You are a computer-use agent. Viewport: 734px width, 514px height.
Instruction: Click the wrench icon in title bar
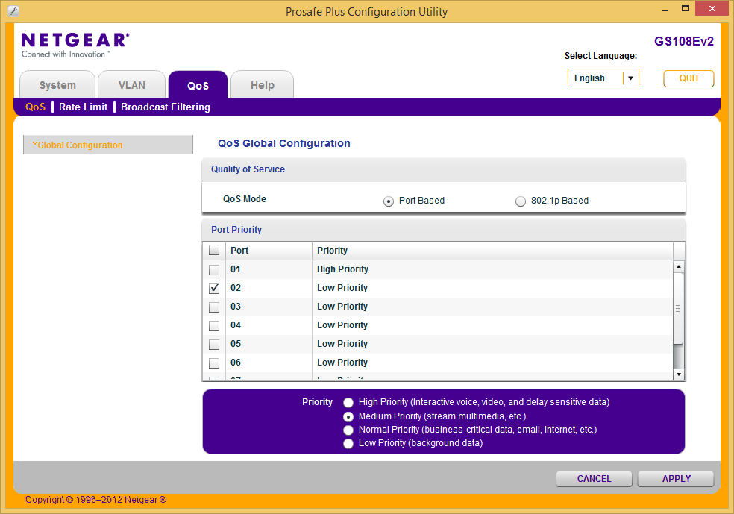coord(12,11)
